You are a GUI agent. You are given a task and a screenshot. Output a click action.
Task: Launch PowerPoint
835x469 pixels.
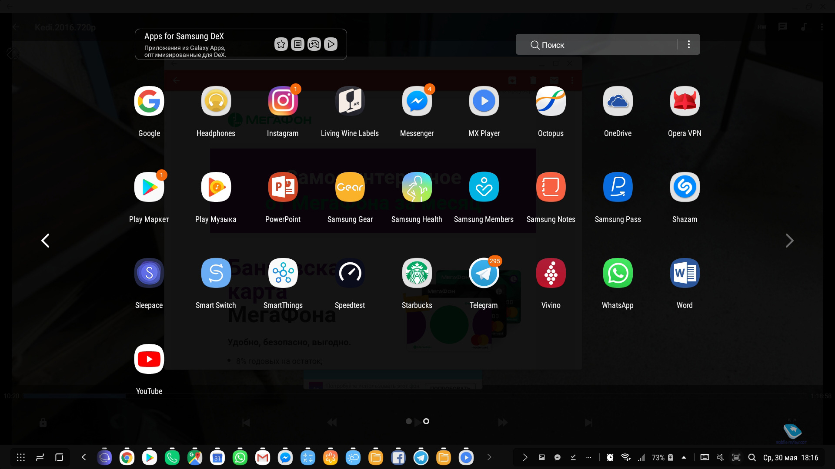point(283,187)
